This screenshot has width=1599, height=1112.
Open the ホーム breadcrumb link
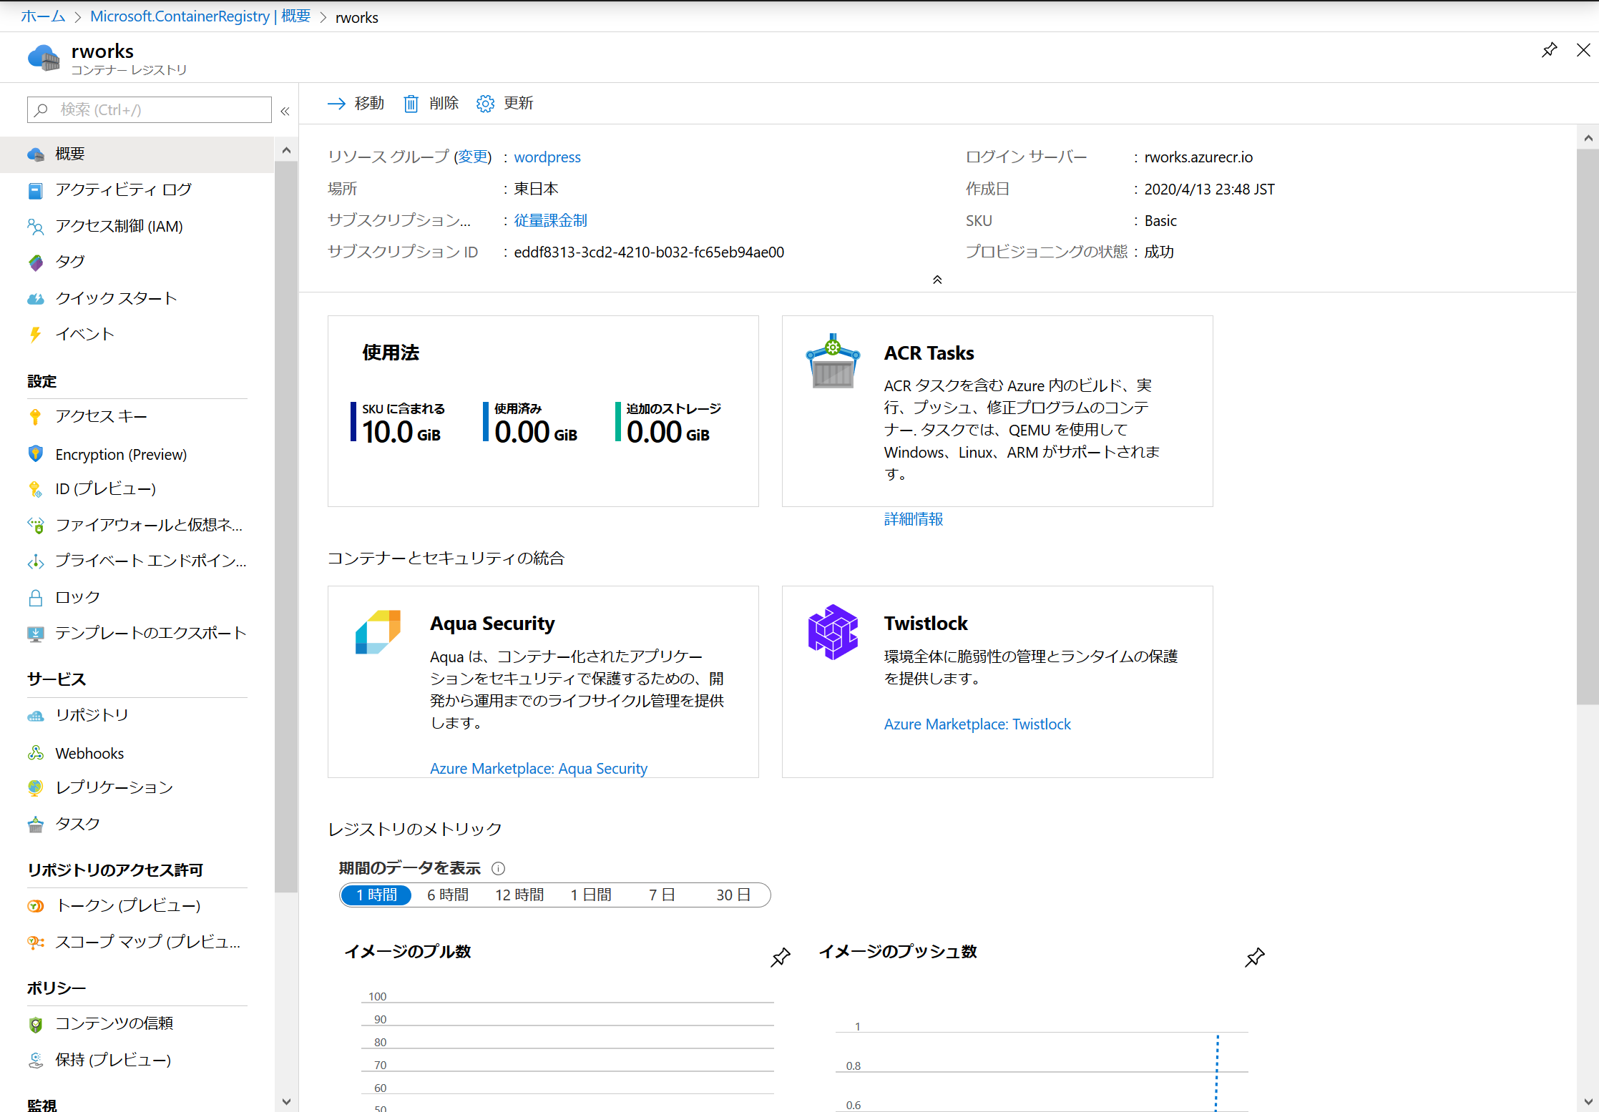click(x=43, y=16)
